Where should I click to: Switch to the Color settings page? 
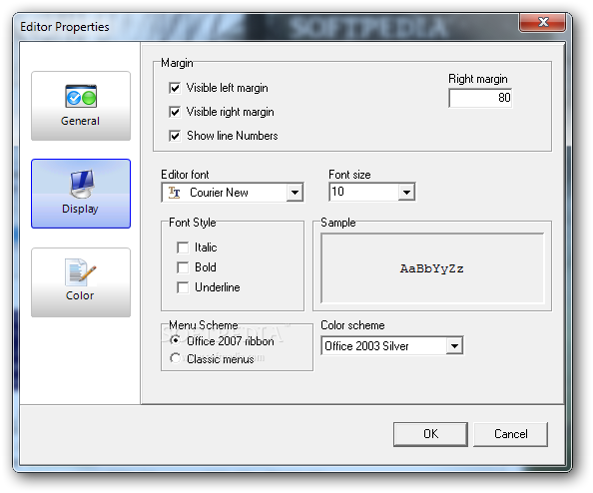[81, 282]
